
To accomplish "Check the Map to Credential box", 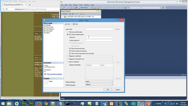I will point(68,62).
